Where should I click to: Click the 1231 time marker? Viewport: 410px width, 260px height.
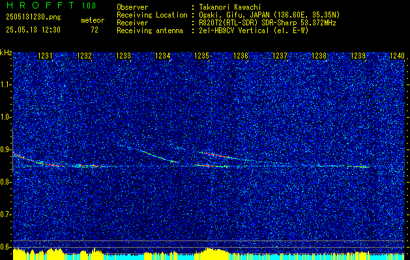point(45,56)
